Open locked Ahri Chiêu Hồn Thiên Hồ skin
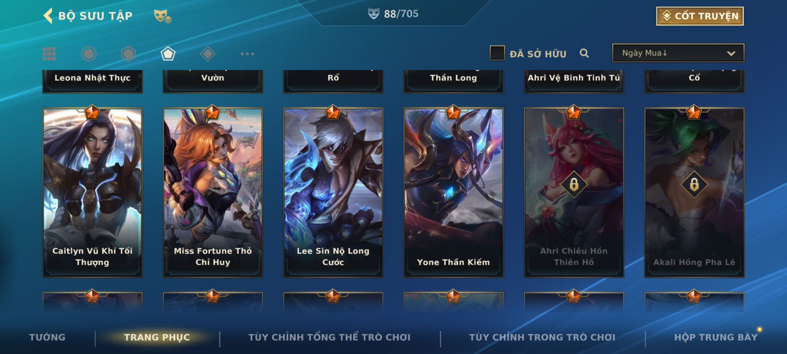Screen dimensions: 787x354 click(574, 193)
